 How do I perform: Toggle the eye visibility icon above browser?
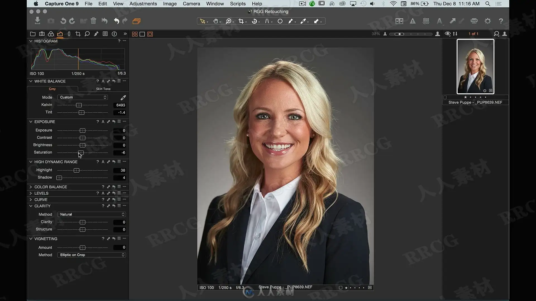point(448,34)
